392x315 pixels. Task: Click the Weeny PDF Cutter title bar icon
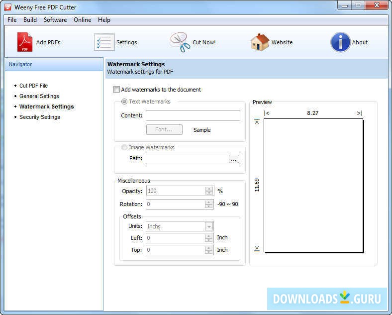(x=7, y=7)
